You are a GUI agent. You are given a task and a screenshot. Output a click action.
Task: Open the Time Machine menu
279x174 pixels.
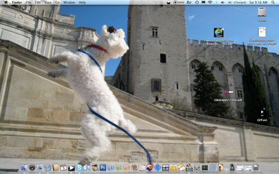pyautogui.click(x=197, y=2)
